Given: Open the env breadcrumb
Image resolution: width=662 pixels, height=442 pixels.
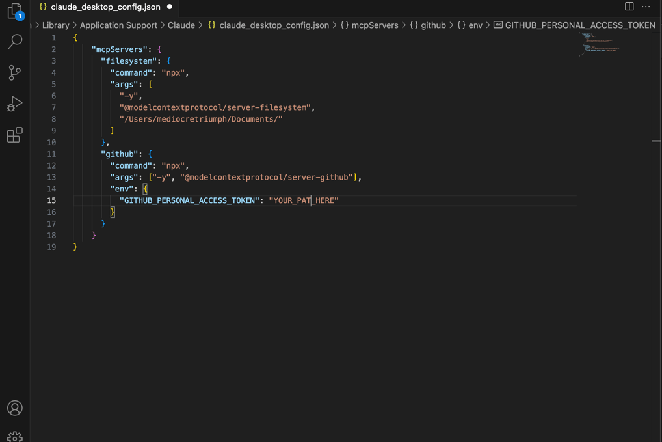Looking at the screenshot, I should pos(470,25).
